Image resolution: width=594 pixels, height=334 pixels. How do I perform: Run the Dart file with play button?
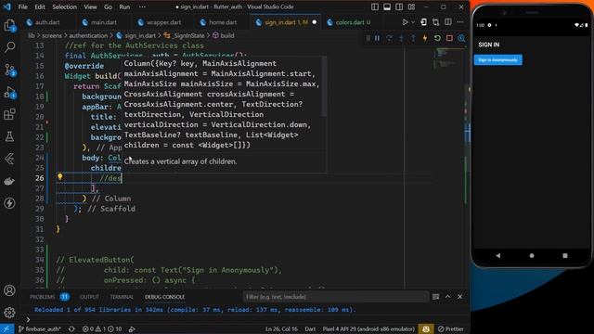tap(405, 22)
